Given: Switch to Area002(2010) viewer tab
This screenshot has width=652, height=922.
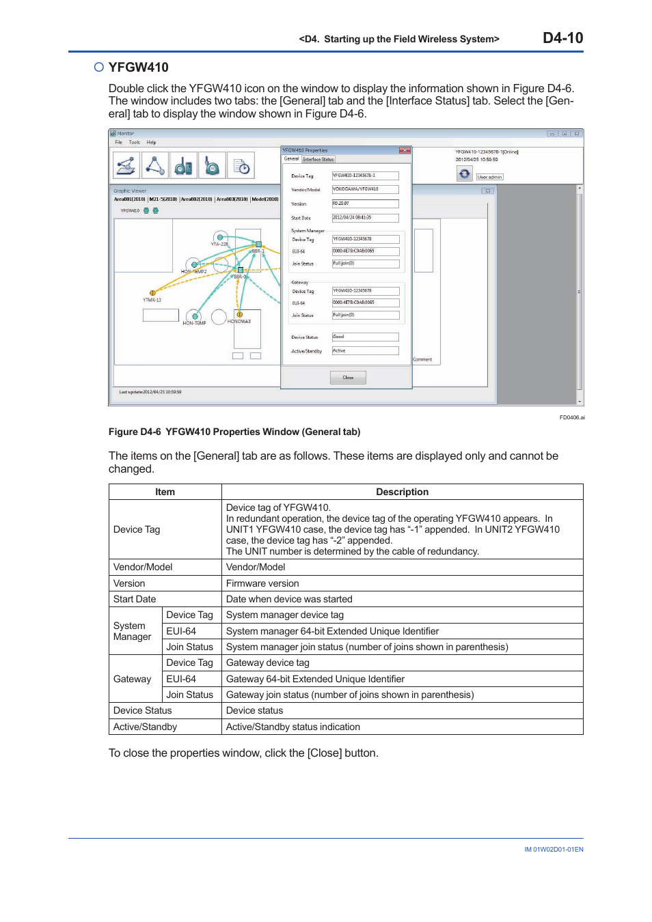Looking at the screenshot, I should click(197, 199).
